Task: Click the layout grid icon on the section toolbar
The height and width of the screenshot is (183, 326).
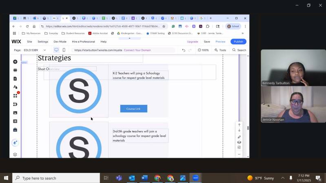Action: tap(239, 147)
